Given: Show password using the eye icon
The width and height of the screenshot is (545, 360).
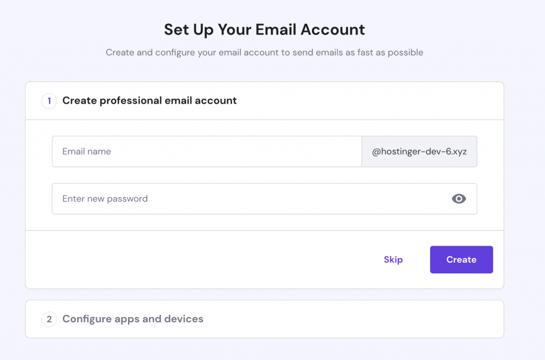Looking at the screenshot, I should [459, 199].
